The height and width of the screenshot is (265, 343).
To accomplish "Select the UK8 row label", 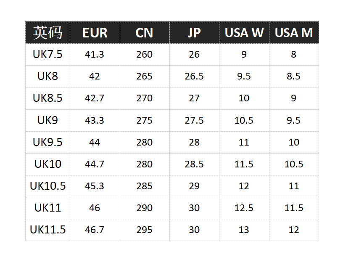I will coord(47,76).
